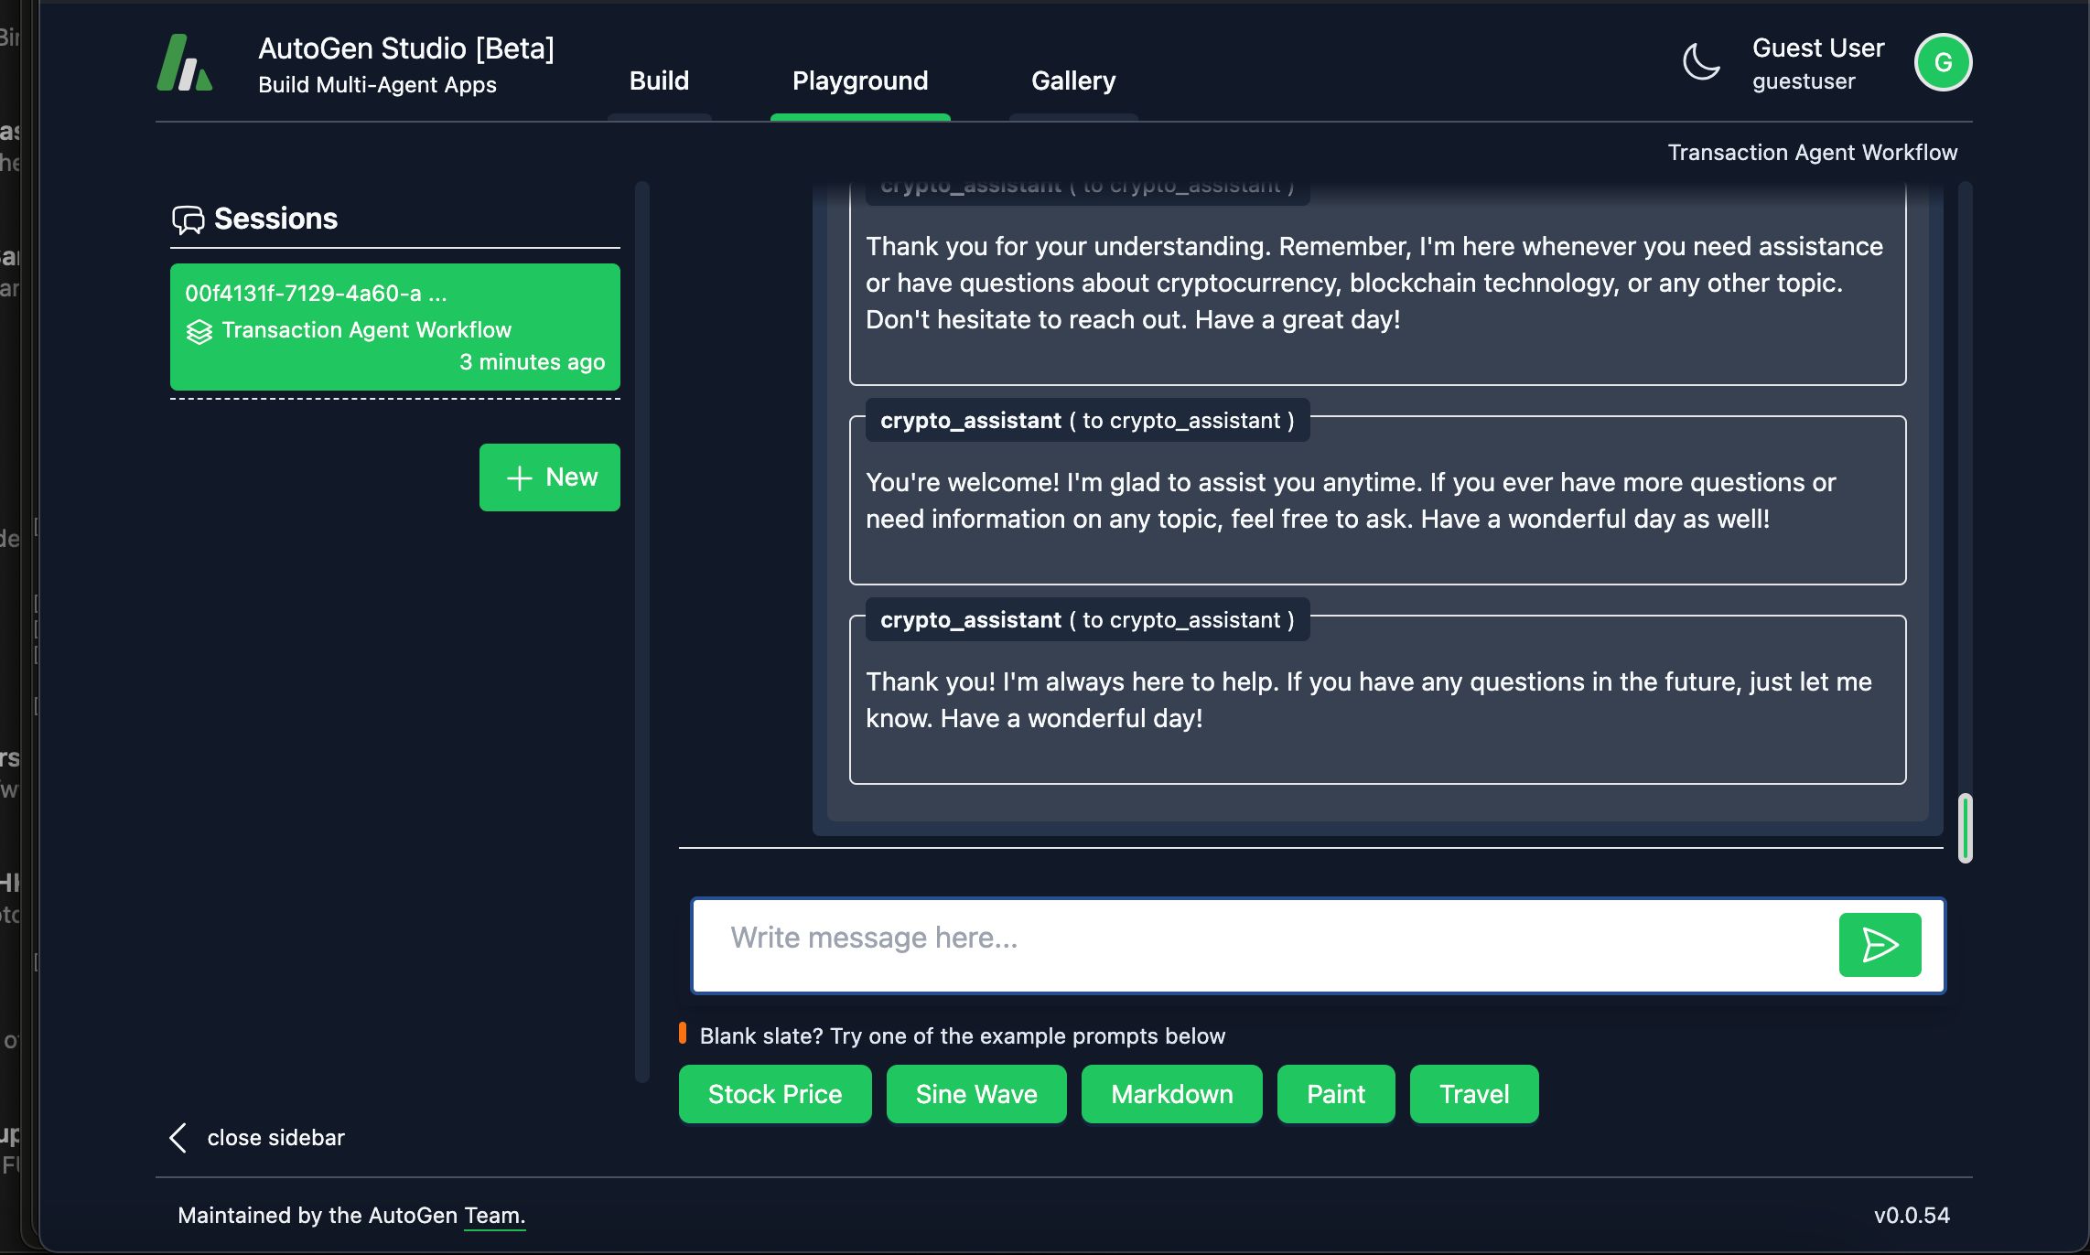Click the Sessions chat bubbles icon
The width and height of the screenshot is (2090, 1255).
[x=189, y=220]
